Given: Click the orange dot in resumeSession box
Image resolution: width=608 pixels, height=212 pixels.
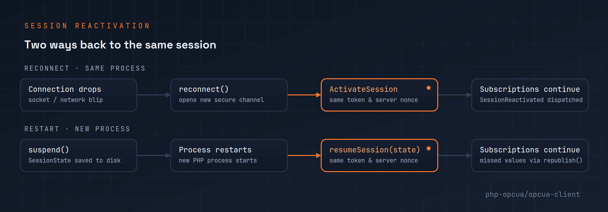Looking at the screenshot, I should coord(429,148).
